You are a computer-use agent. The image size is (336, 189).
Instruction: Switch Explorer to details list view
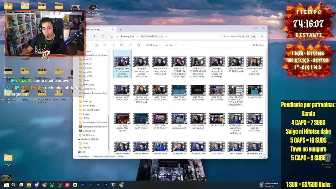tap(261, 157)
